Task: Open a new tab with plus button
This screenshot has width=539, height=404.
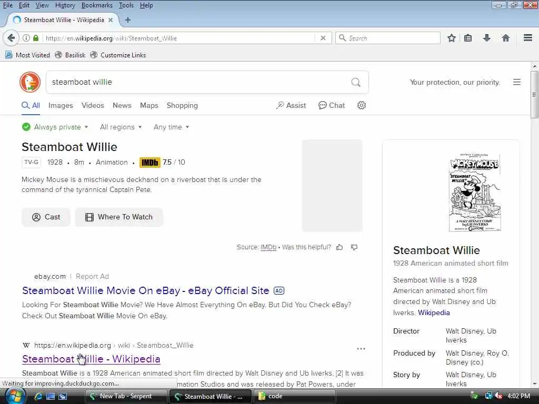Action: point(128,20)
